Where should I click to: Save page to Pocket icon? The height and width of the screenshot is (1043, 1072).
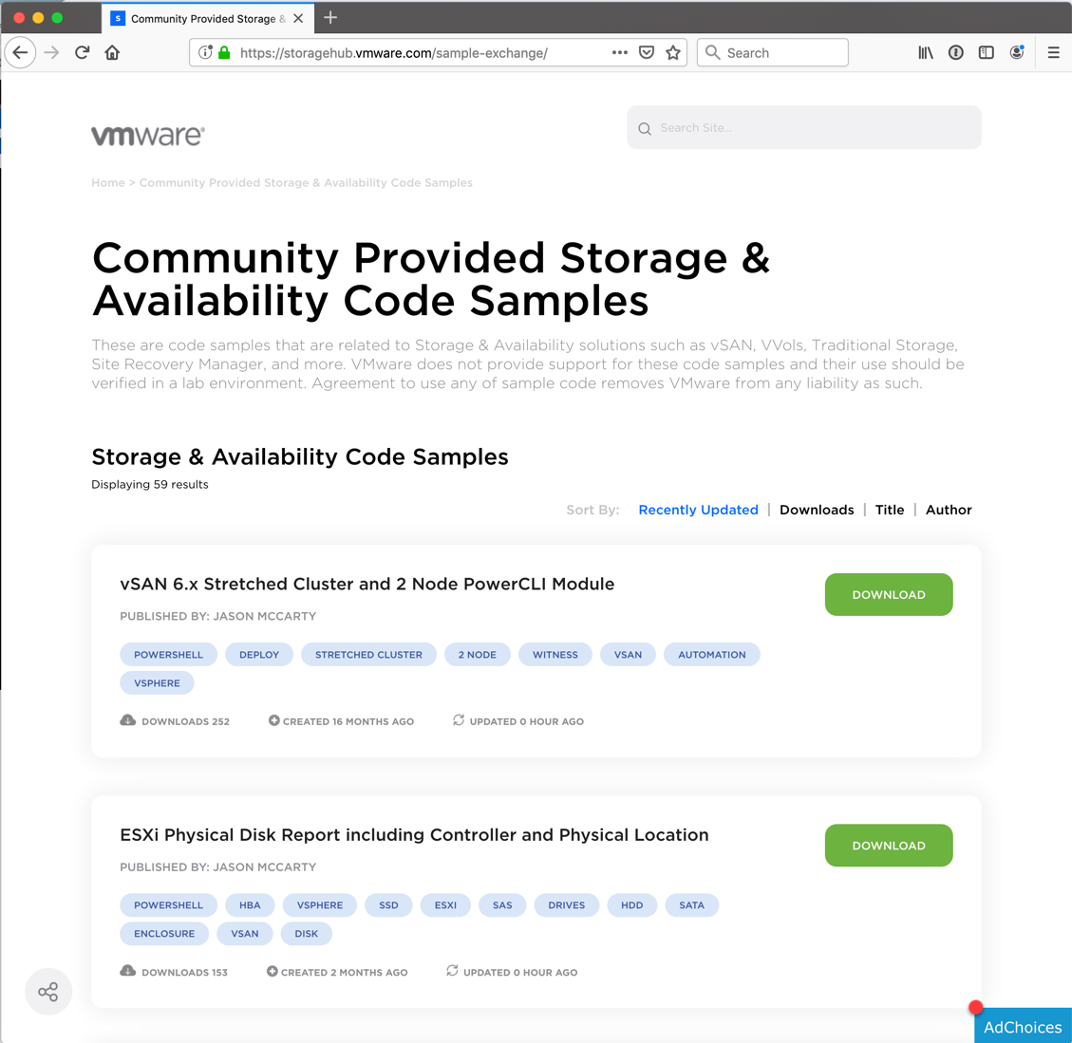tap(646, 52)
